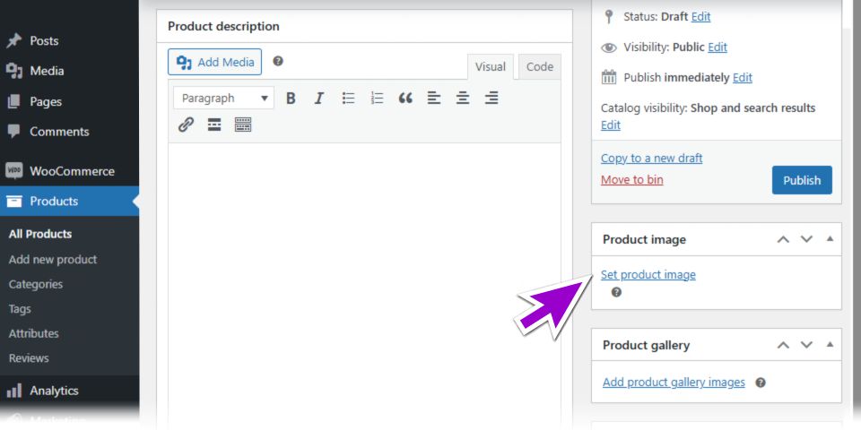Click help icon beside gallery images link
The height and width of the screenshot is (430, 861).
tap(761, 383)
